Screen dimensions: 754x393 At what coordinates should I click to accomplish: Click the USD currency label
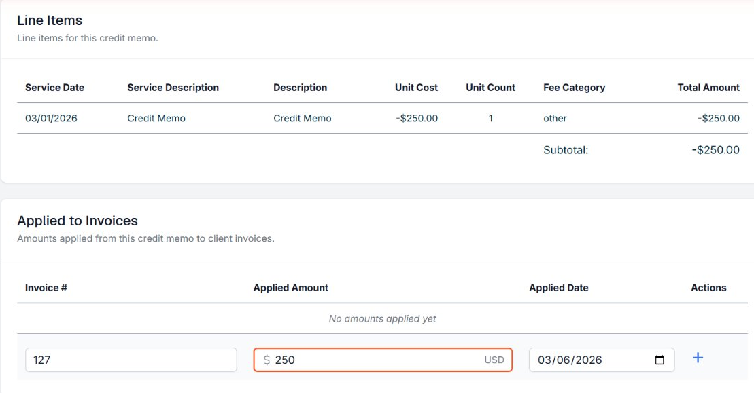coord(494,360)
